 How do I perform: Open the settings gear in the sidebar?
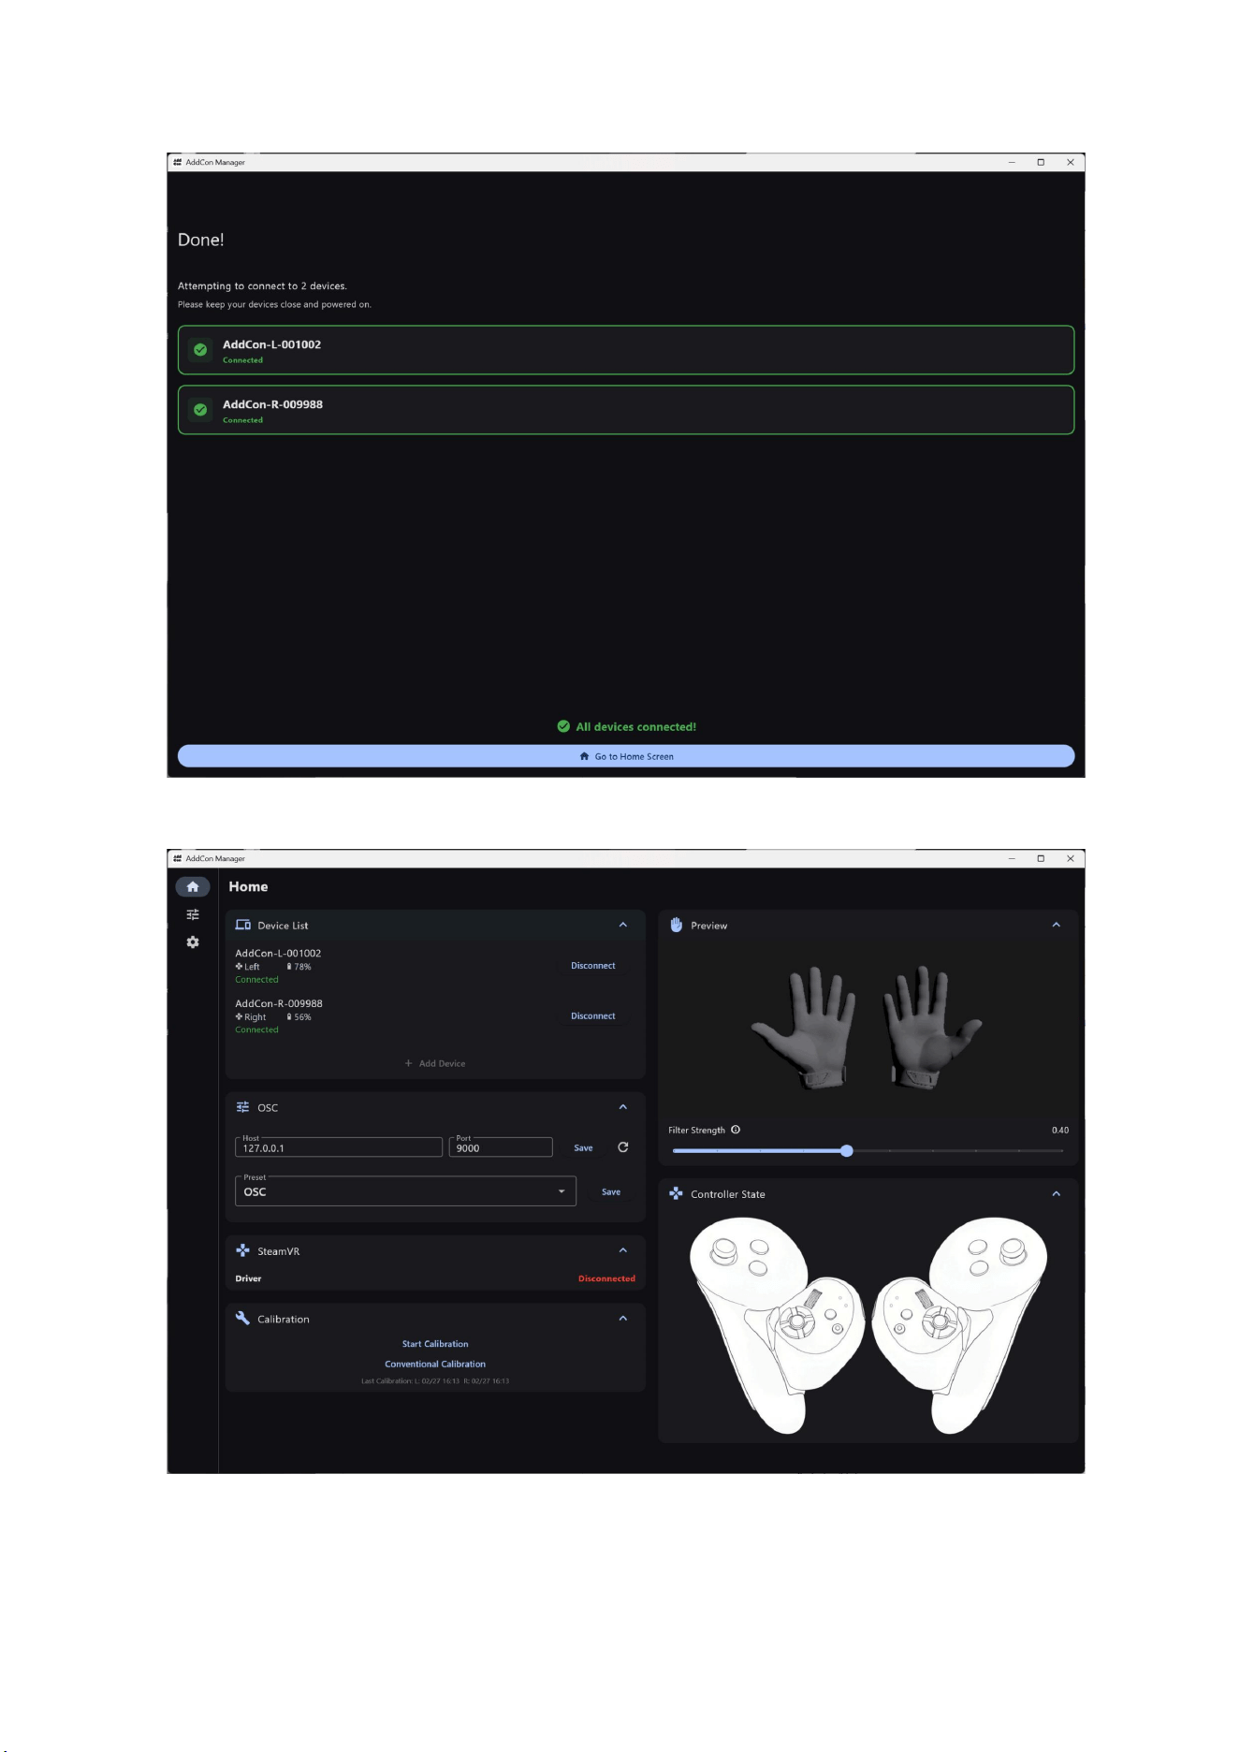pyautogui.click(x=193, y=942)
